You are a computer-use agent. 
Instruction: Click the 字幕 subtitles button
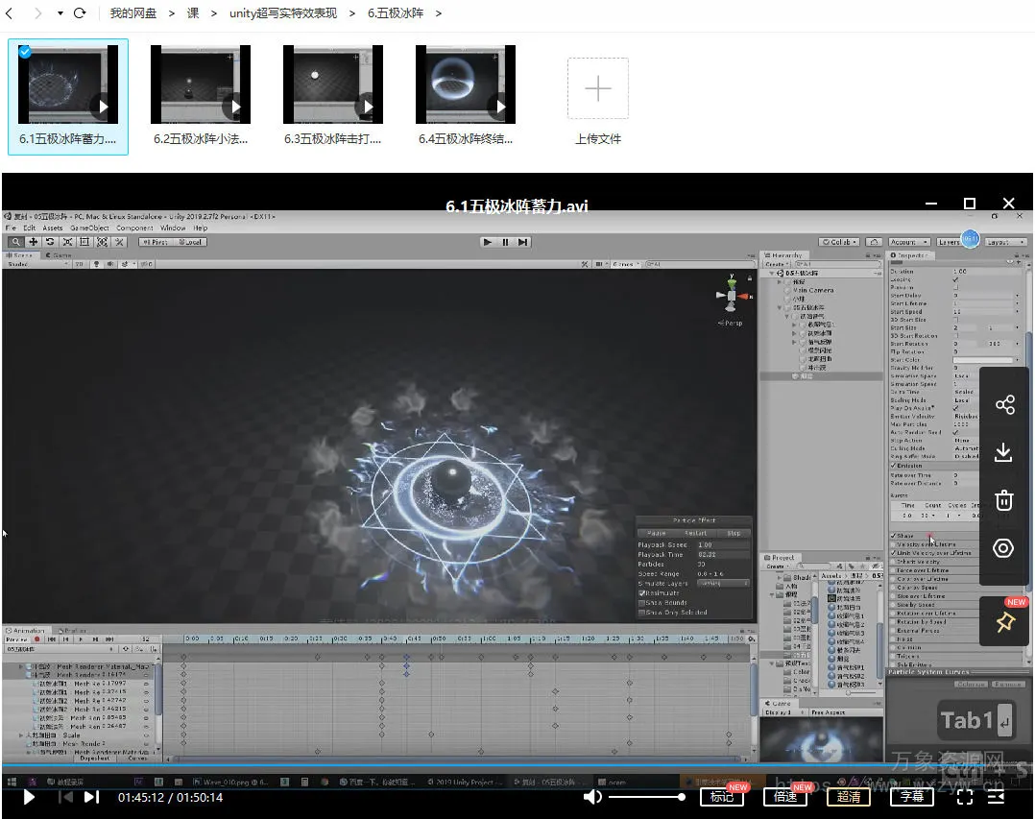tap(912, 796)
